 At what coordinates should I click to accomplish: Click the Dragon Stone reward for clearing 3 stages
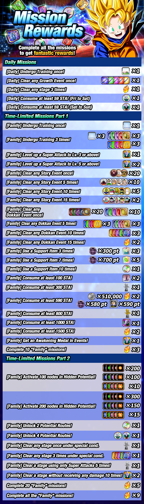[x=126, y=89]
